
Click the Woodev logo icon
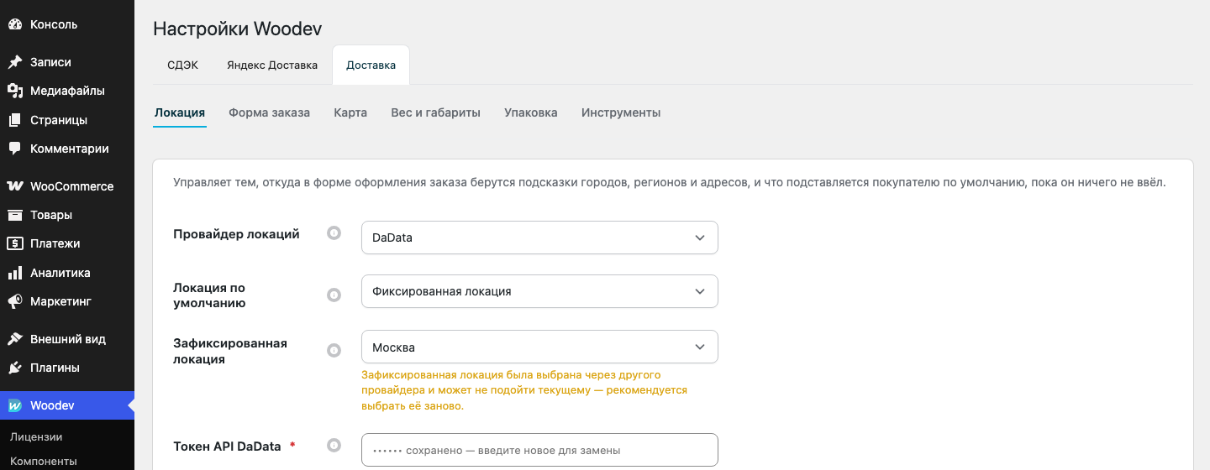15,405
